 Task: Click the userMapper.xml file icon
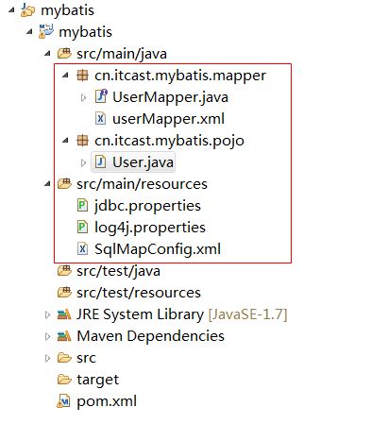pos(100,119)
